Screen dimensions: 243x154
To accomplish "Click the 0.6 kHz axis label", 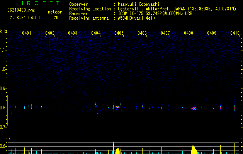I will tap(3, 146).
